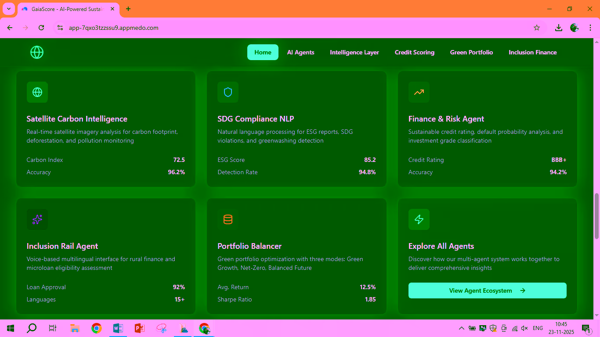Go back with the browser back arrow
The image size is (600, 337).
pyautogui.click(x=10, y=28)
